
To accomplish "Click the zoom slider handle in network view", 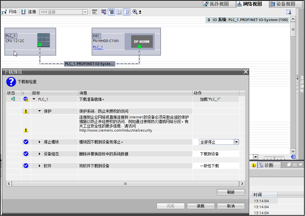I will (274, 157).
